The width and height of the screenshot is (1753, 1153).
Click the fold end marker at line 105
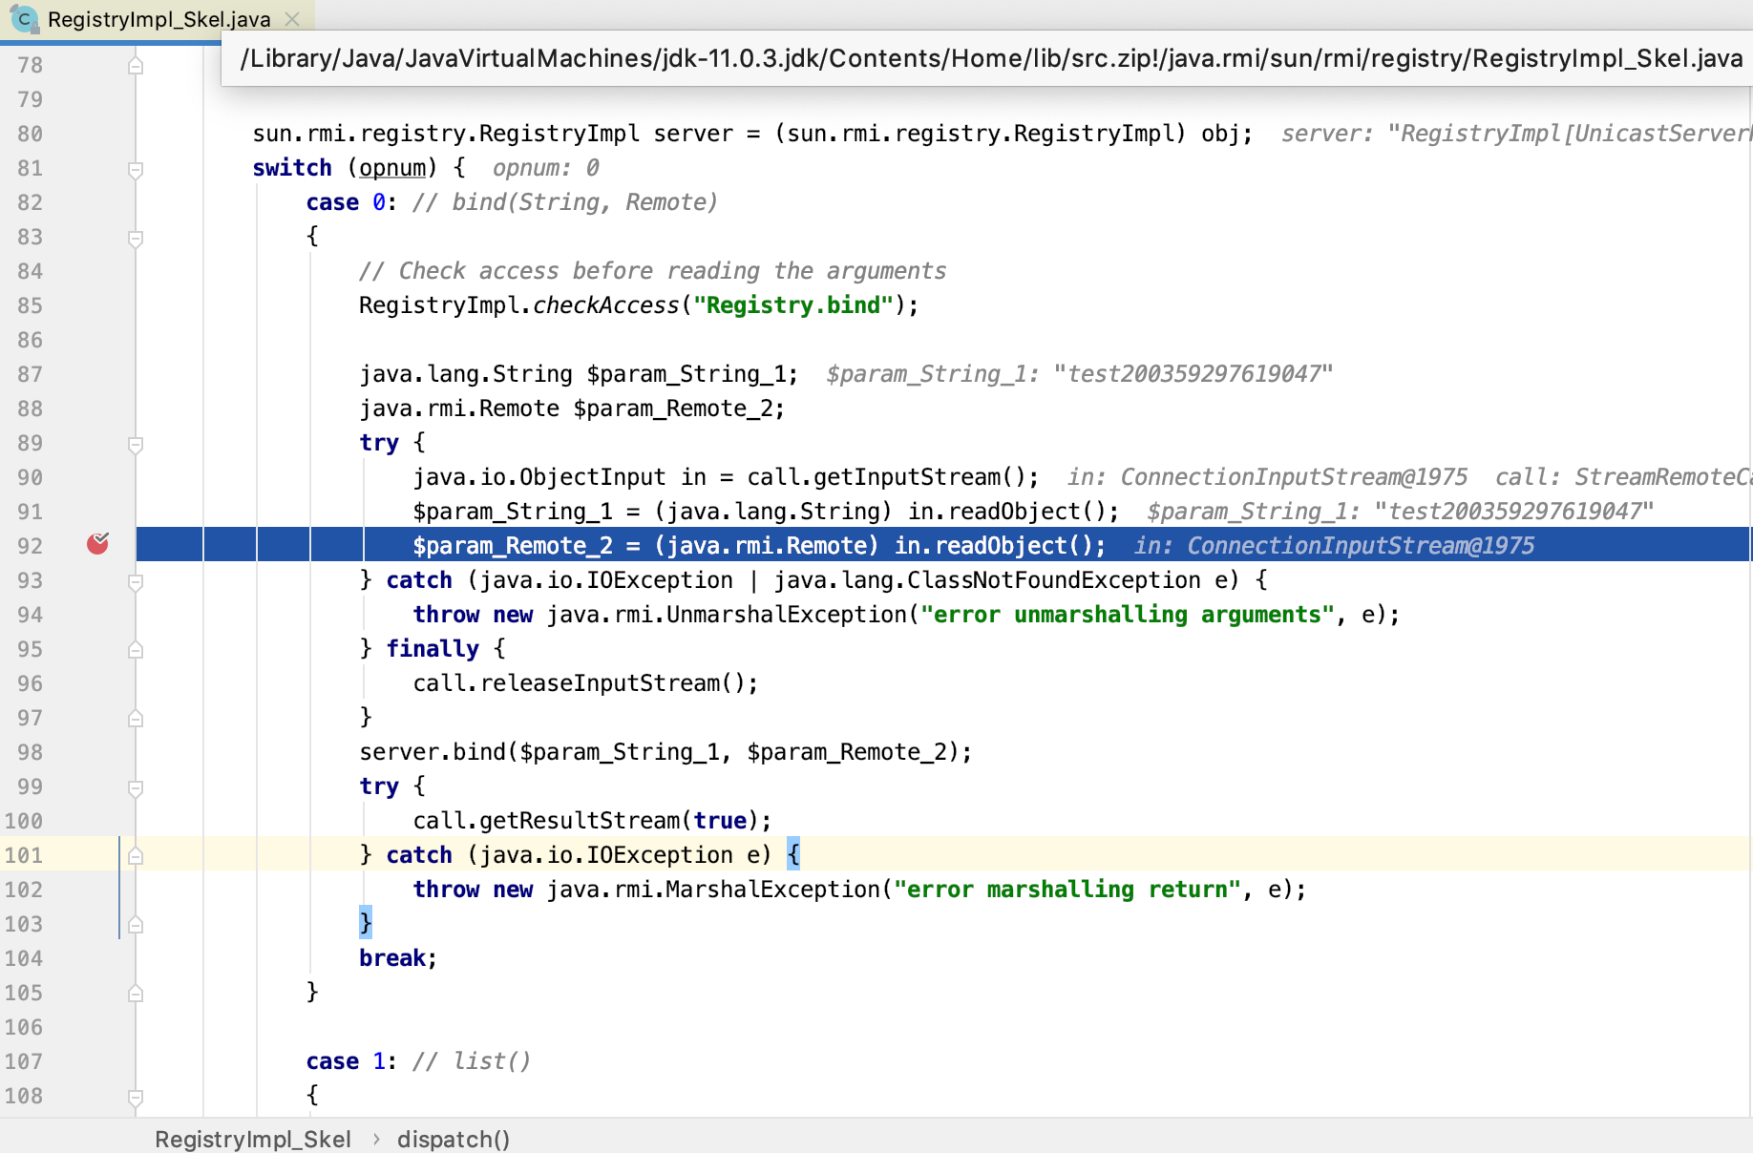(136, 994)
